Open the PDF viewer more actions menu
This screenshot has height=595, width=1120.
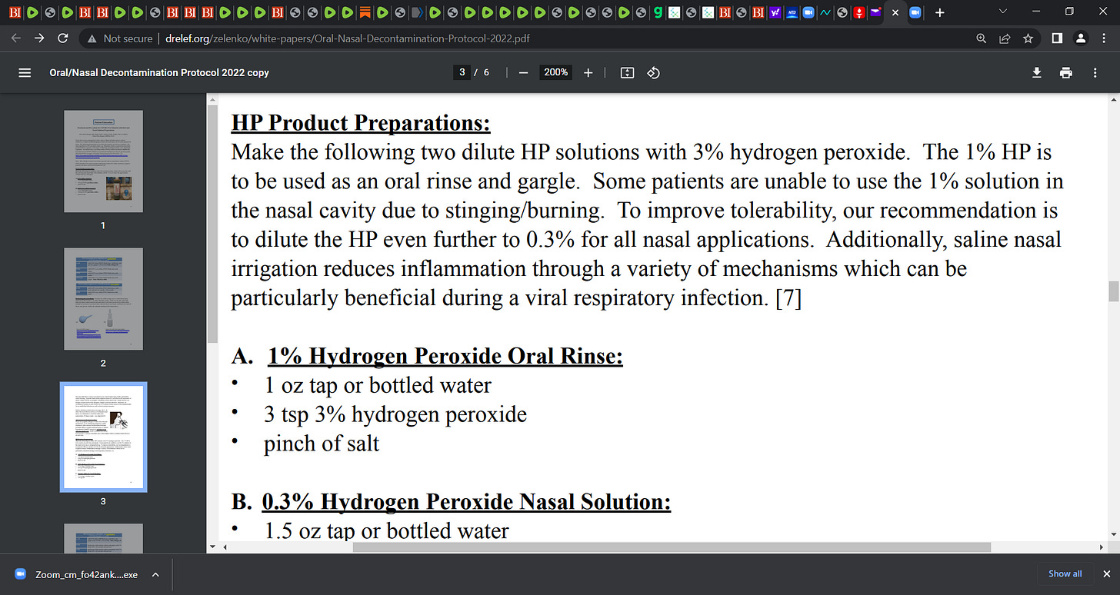click(x=1095, y=72)
